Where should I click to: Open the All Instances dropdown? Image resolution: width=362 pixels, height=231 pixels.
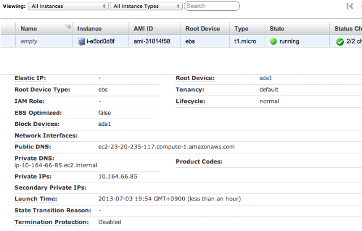[x=68, y=6]
